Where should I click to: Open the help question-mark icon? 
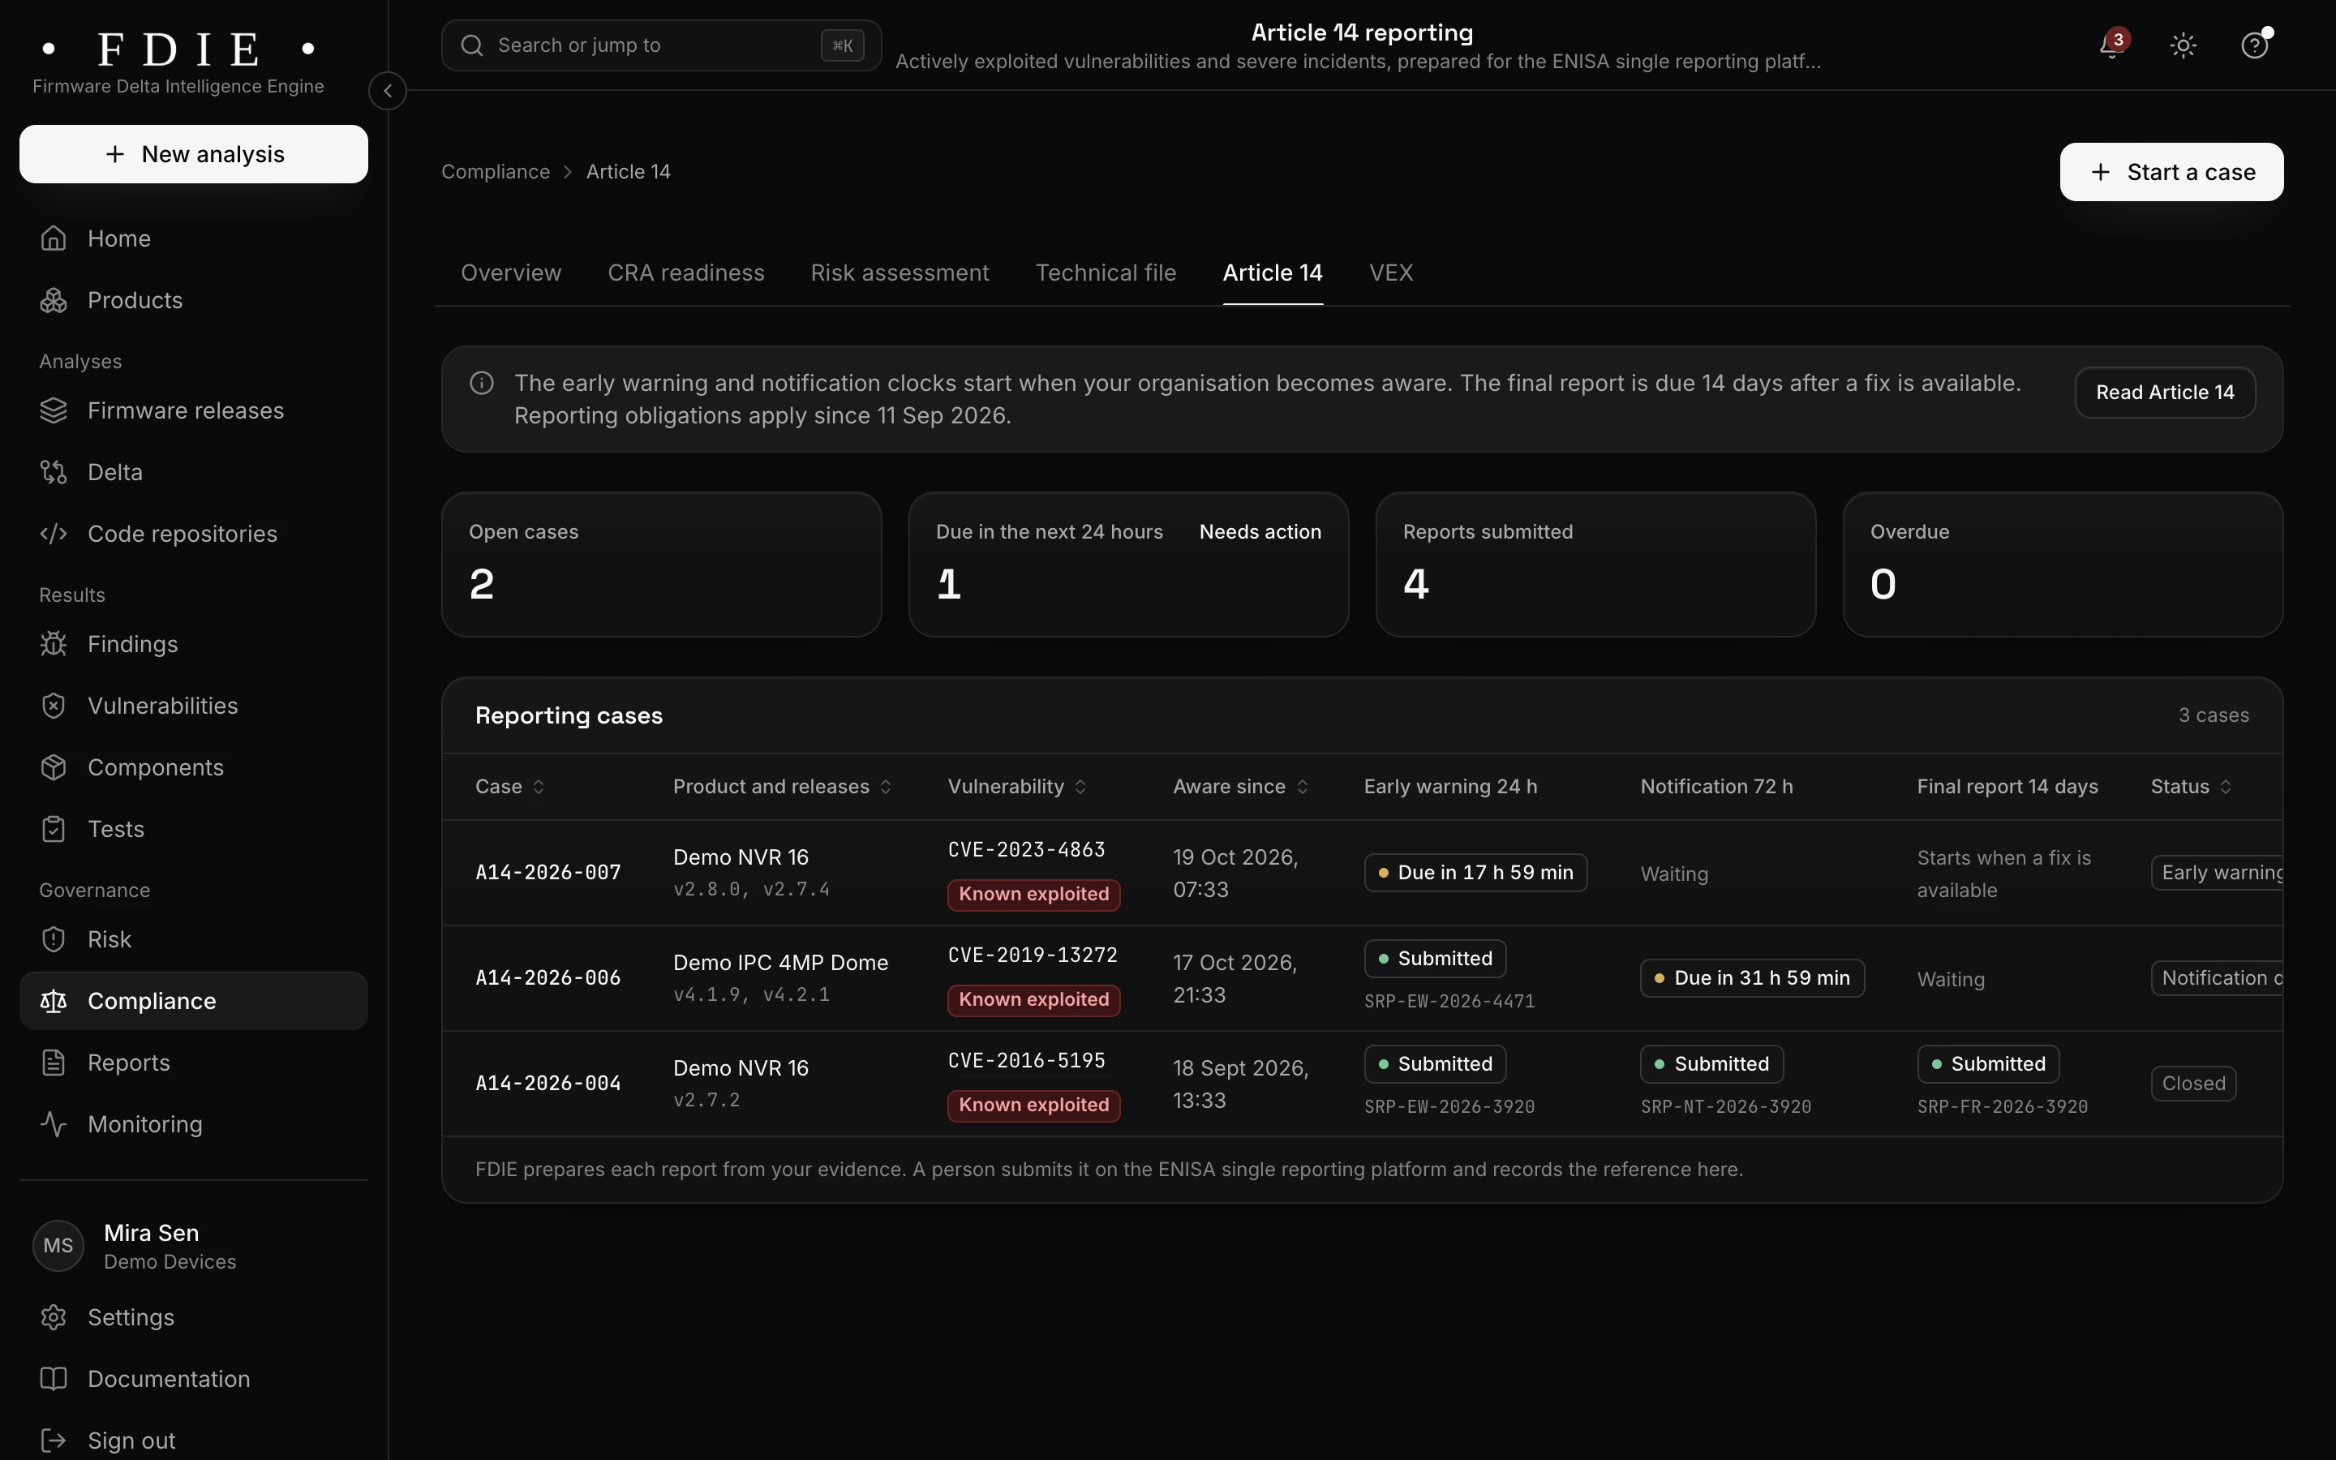[2254, 45]
